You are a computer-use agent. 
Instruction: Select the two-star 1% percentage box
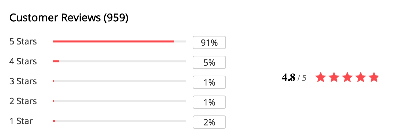pos(209,102)
